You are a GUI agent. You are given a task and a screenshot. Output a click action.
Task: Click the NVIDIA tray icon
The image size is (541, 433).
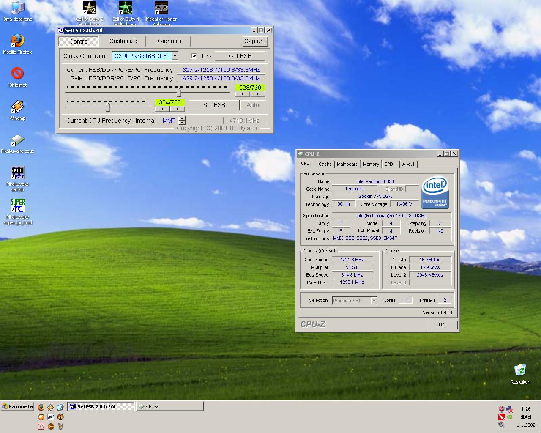tap(509, 417)
